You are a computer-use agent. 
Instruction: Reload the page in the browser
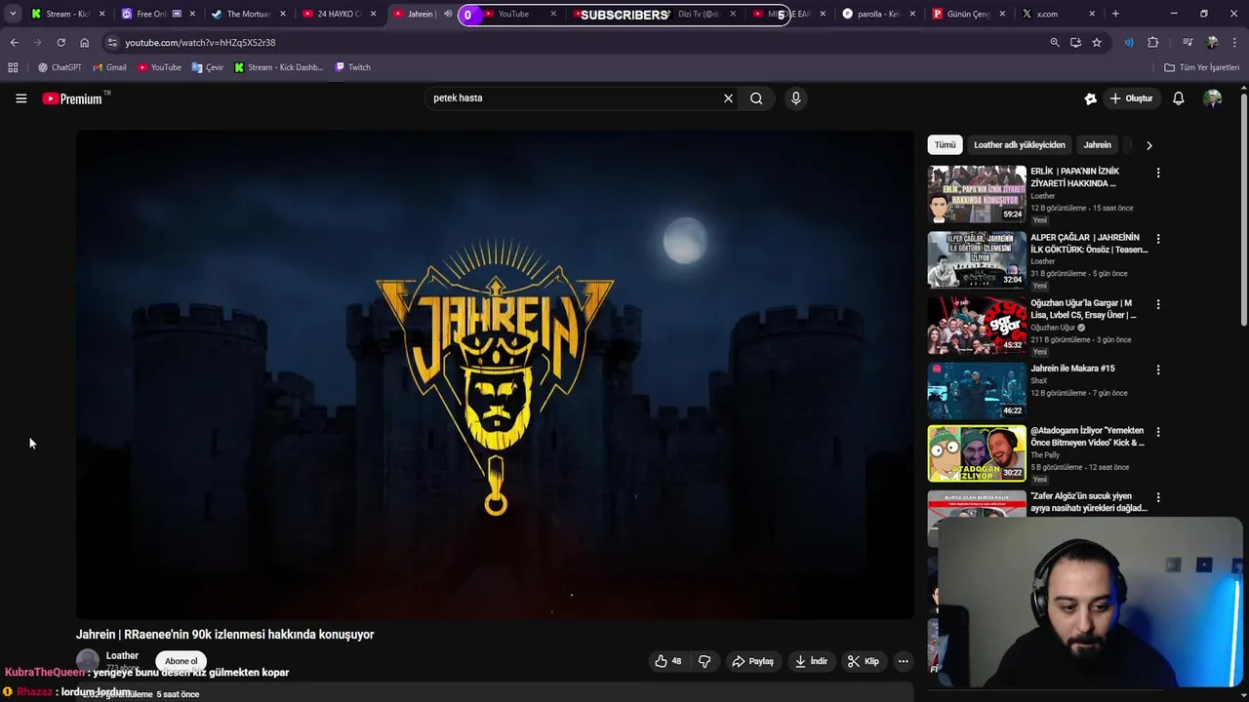click(x=60, y=43)
